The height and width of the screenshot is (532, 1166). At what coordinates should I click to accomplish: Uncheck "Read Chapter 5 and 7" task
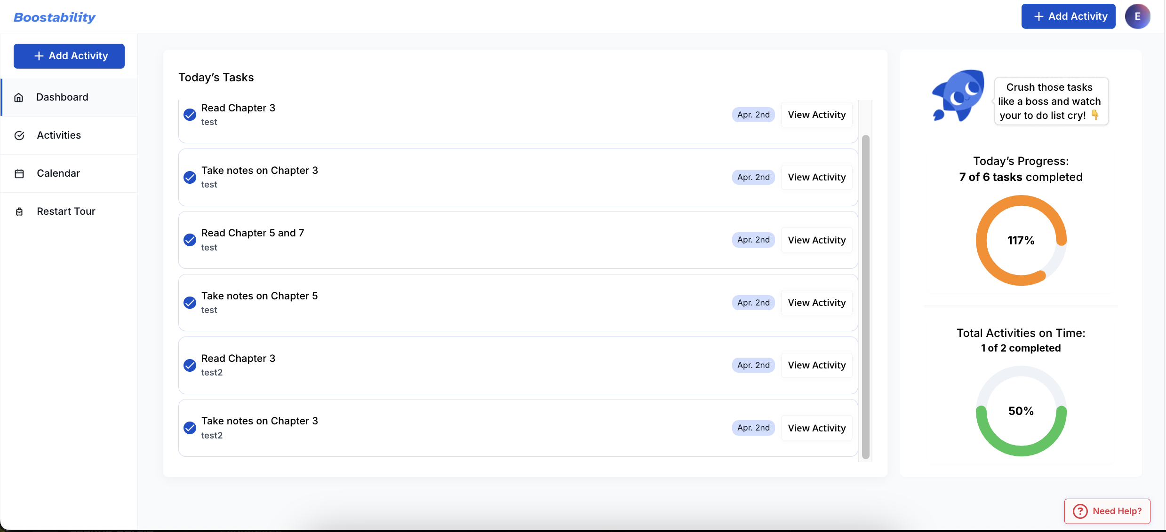(190, 240)
